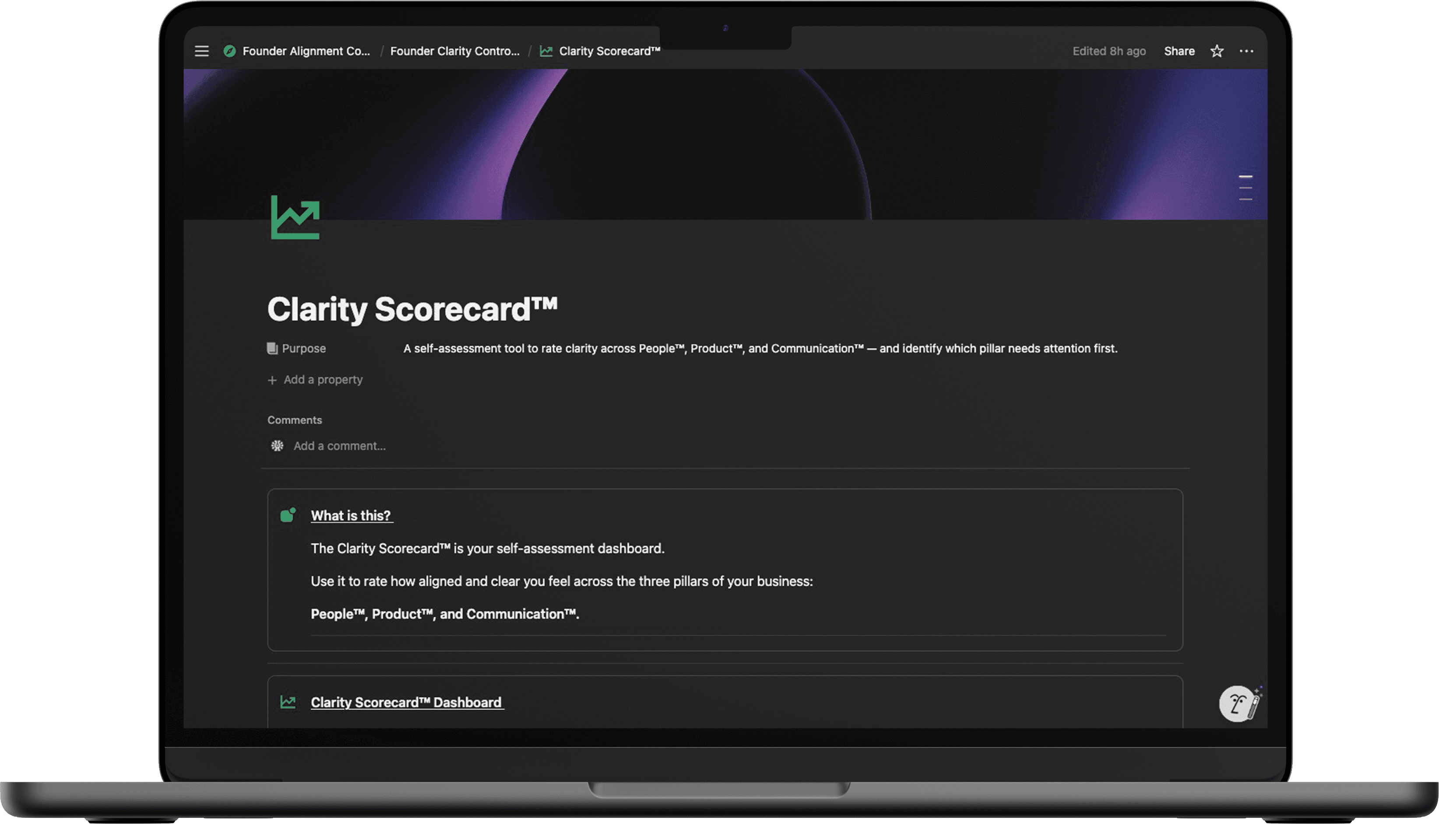Click the comment avatar icon
This screenshot has height=824, width=1439.
tap(277, 446)
